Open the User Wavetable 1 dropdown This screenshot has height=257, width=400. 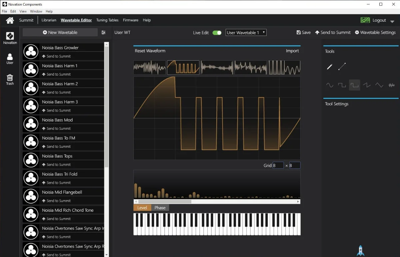tap(246, 33)
